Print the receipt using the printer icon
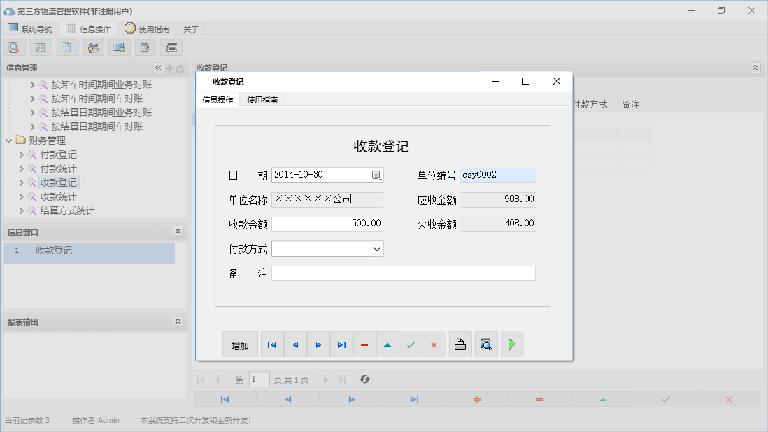The width and height of the screenshot is (768, 432). pyautogui.click(x=460, y=344)
